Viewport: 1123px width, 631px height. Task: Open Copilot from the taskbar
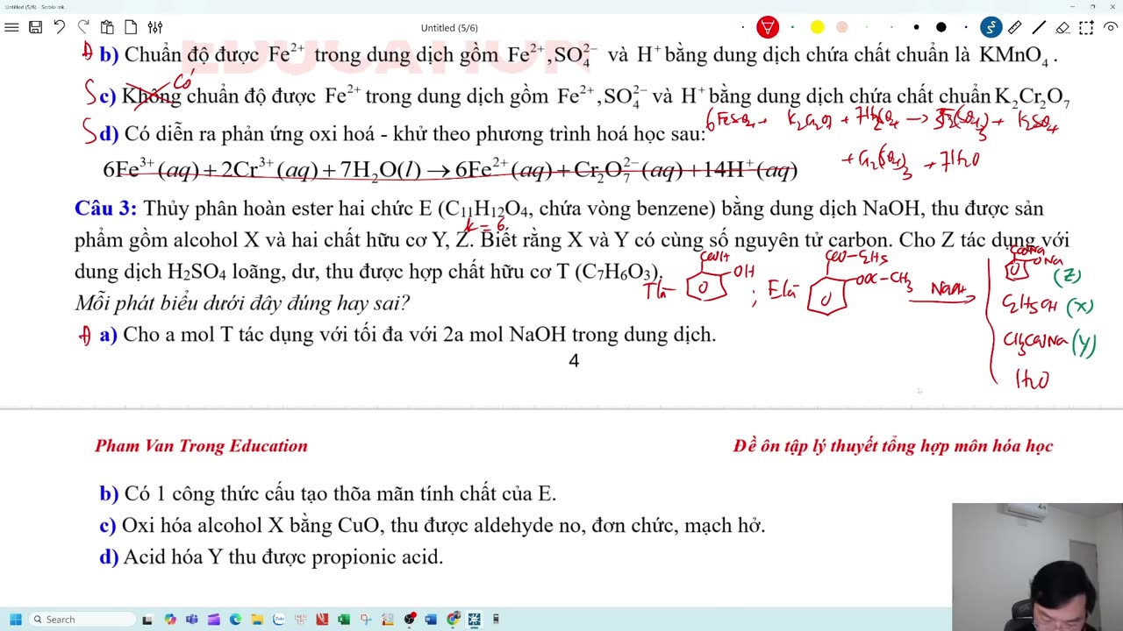click(169, 620)
